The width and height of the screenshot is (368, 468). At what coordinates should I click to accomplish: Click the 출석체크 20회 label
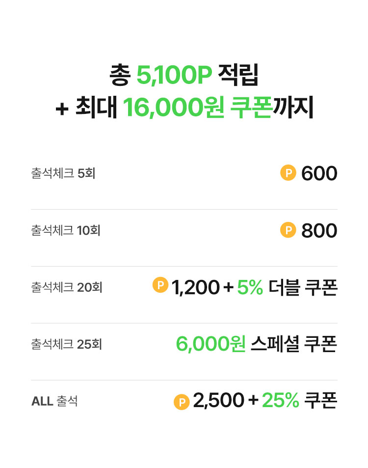66,287
